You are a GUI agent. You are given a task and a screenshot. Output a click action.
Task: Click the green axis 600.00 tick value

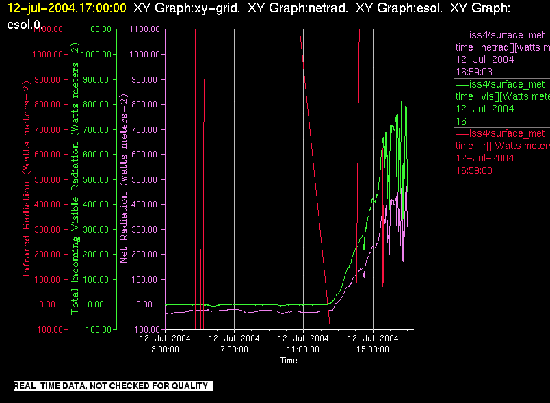96,155
